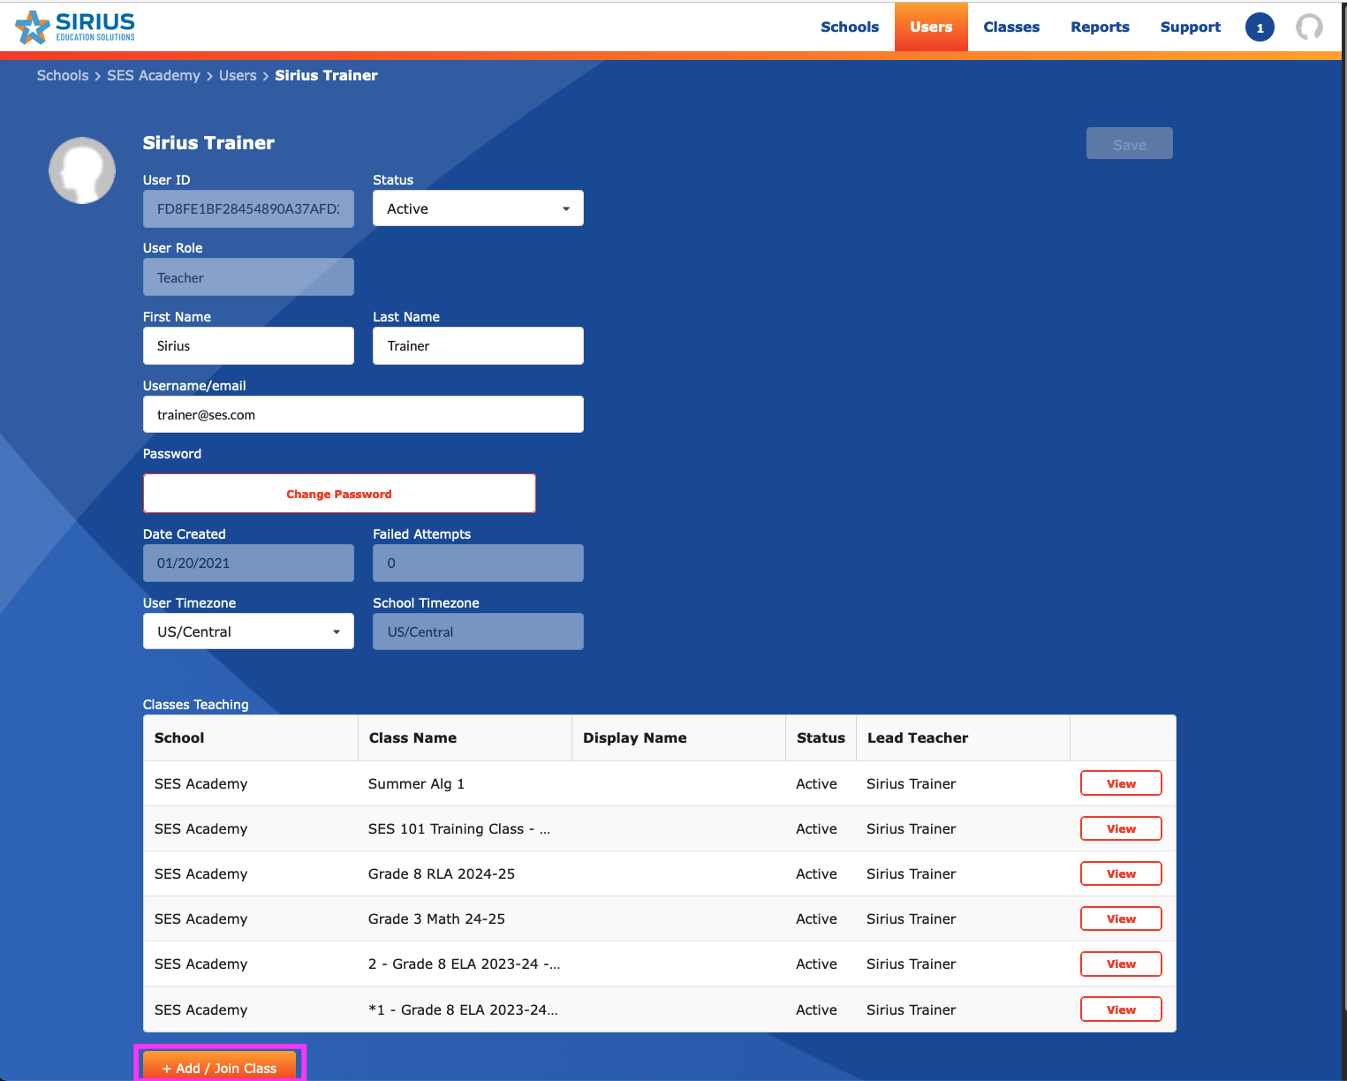The width and height of the screenshot is (1347, 1081).
Task: View the *1 - Grade 8 ELA 2023-24 class
Action: coord(1121,1009)
